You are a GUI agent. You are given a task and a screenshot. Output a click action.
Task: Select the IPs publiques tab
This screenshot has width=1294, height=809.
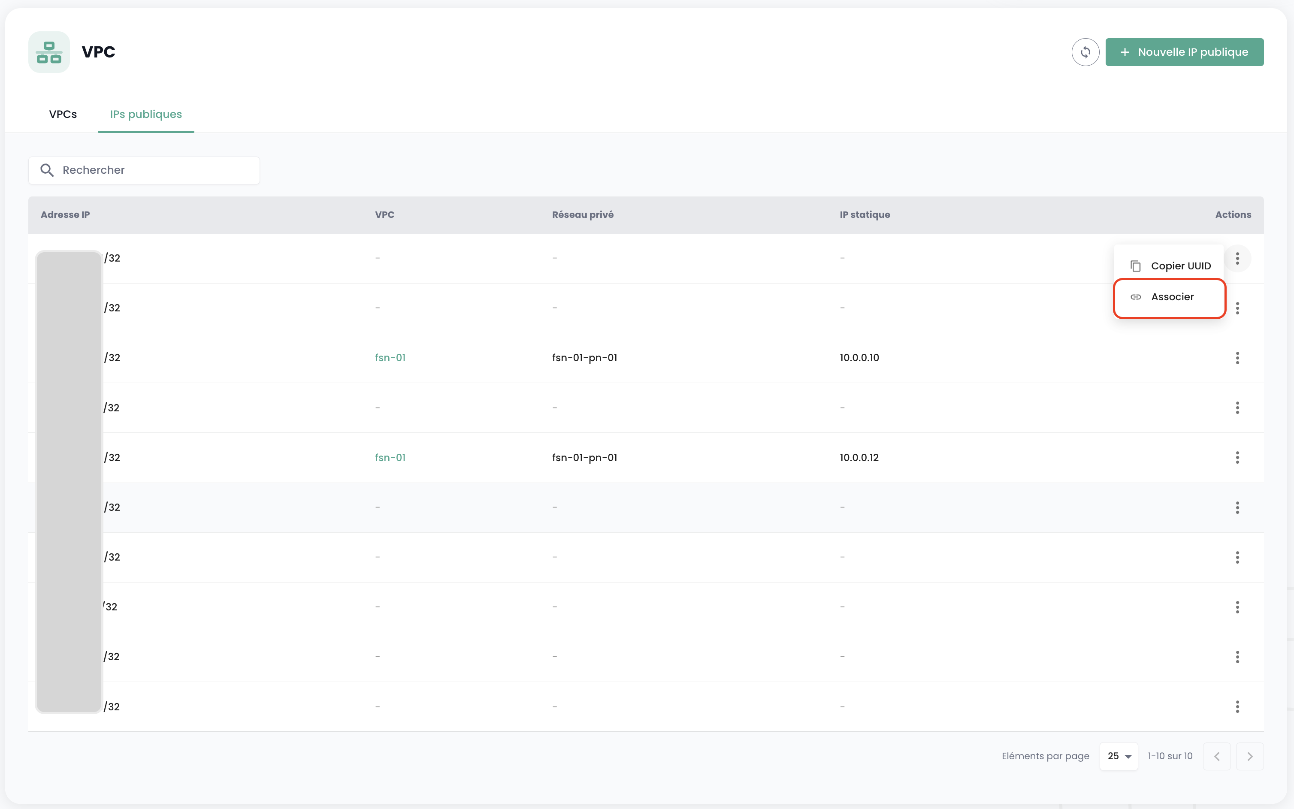point(145,114)
